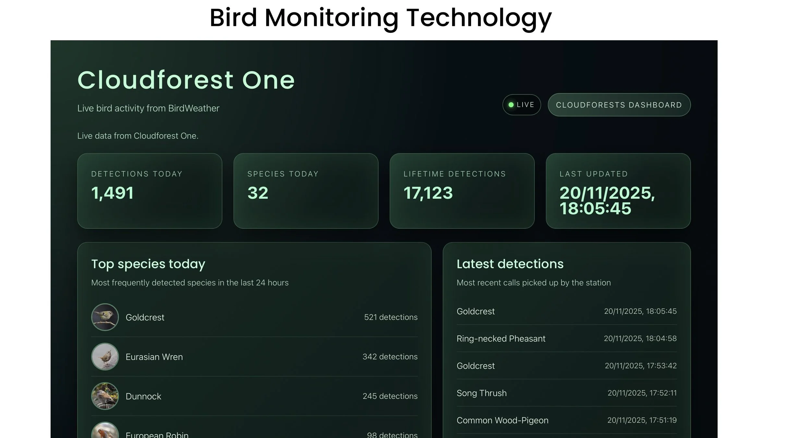Open Song Thrush latest detection entry
The width and height of the screenshot is (811, 438).
(x=481, y=393)
